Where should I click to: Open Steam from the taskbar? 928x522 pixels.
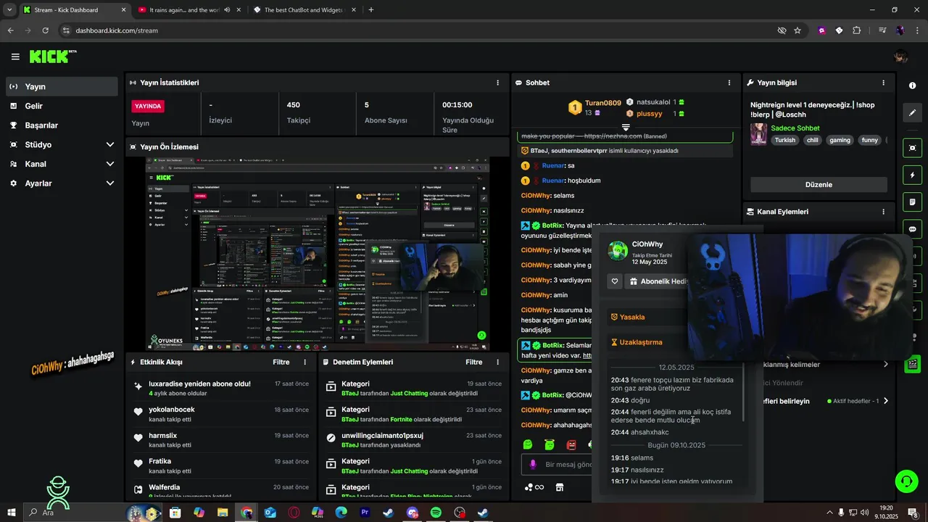389,513
